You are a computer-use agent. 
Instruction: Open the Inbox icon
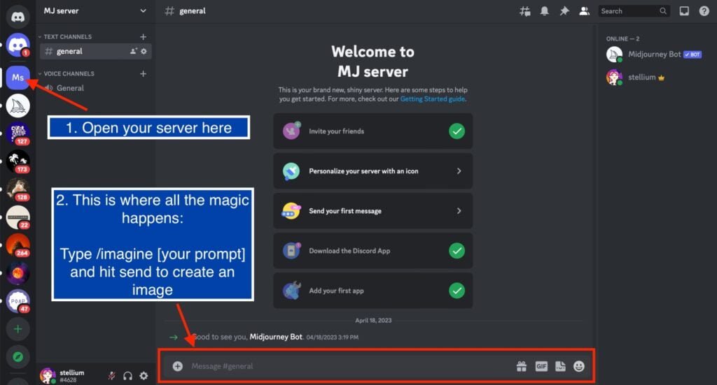pos(684,11)
